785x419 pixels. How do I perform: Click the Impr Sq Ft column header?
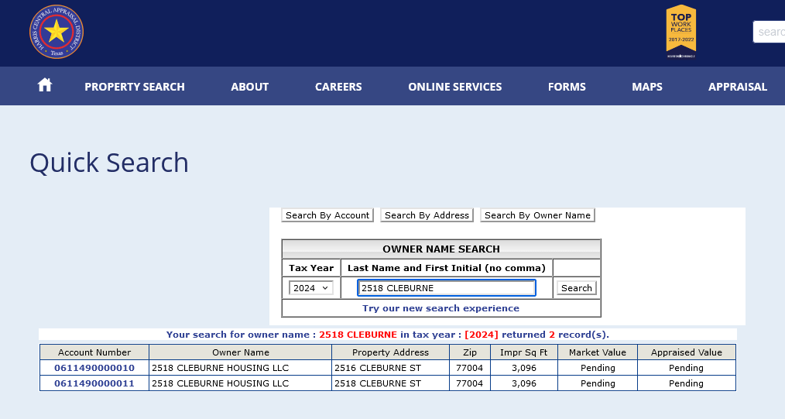pos(523,352)
